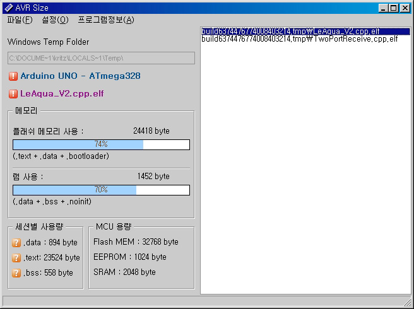Click the AVR Size title bar icon
Viewport: 414px width, 309px height.
(x=8, y=8)
